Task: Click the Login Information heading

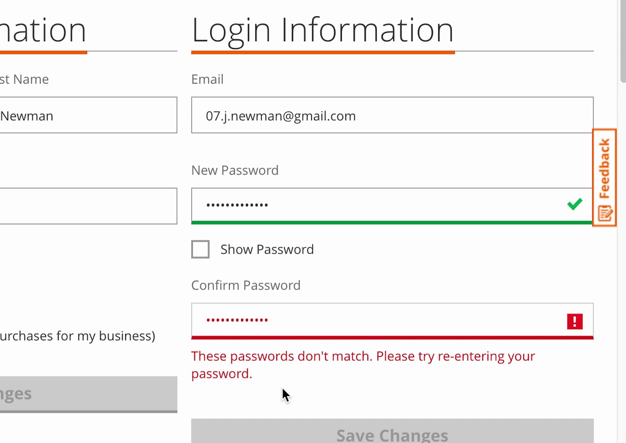Action: 322,31
